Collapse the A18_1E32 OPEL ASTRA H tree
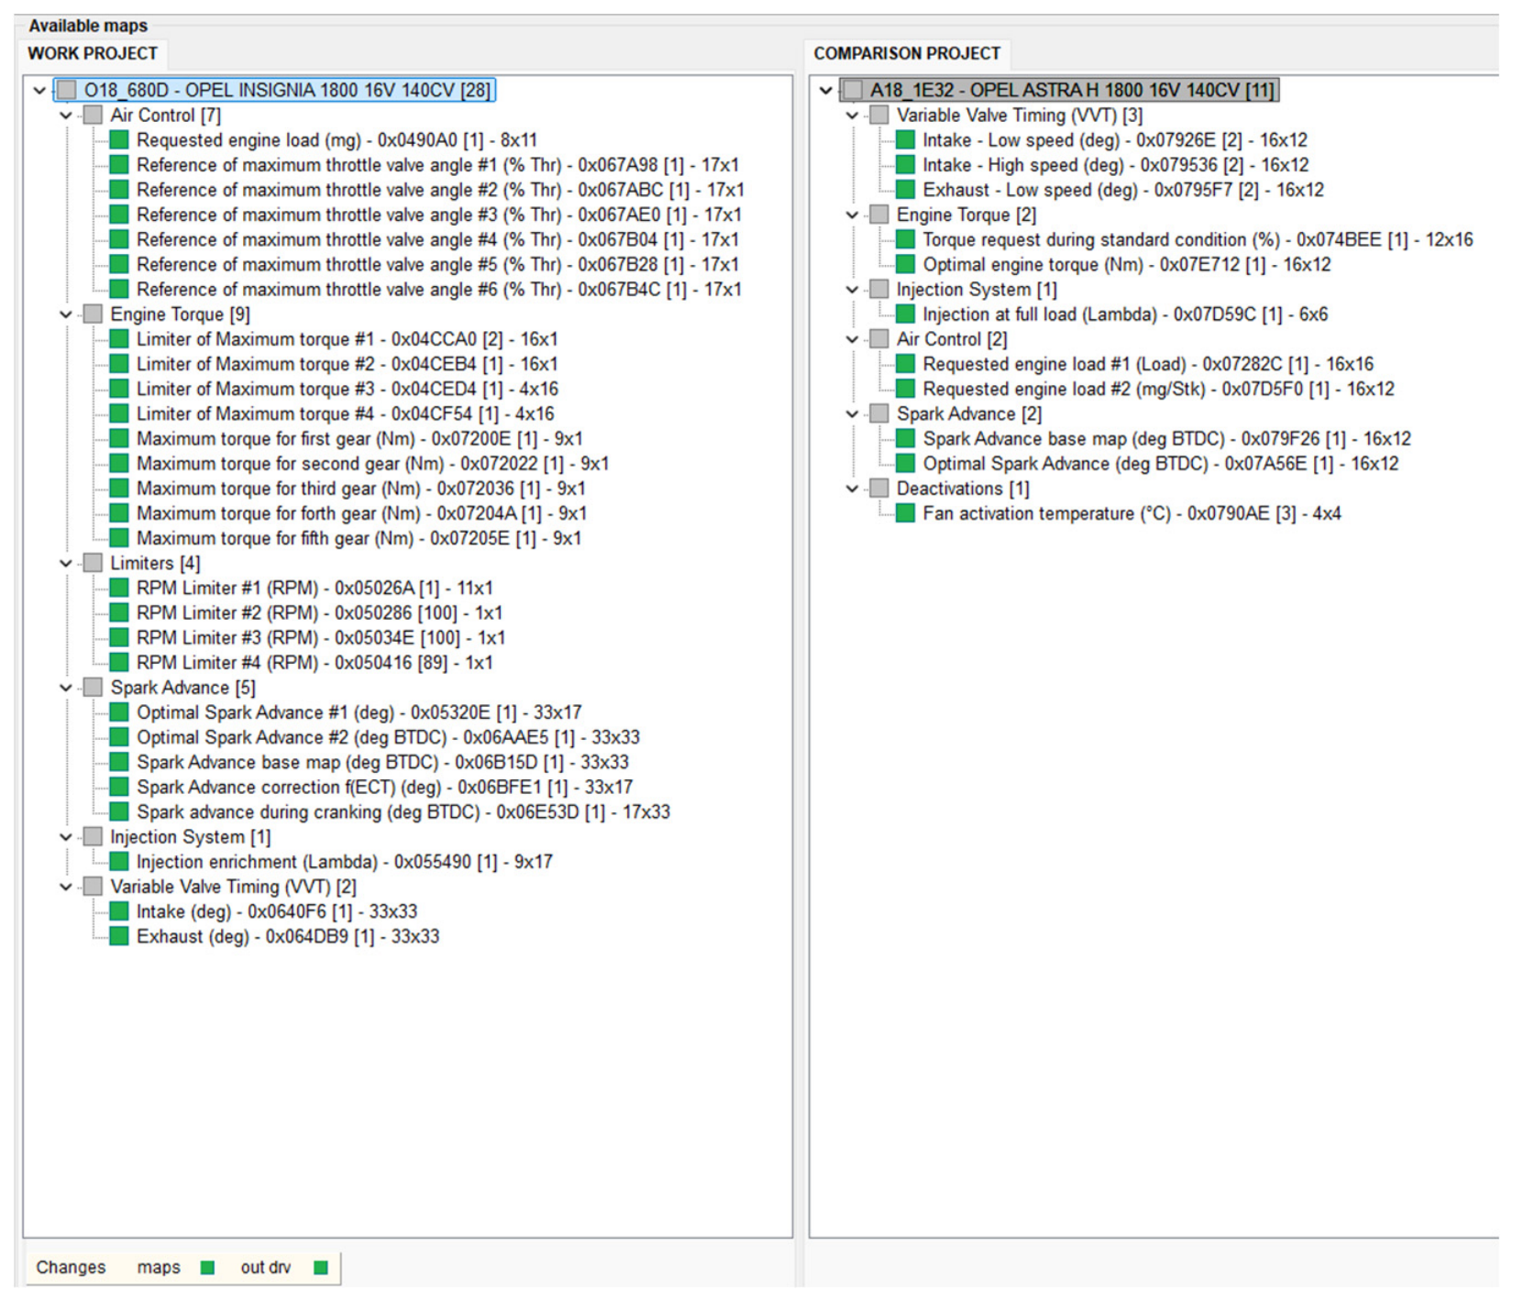1513x1301 pixels. click(x=826, y=90)
